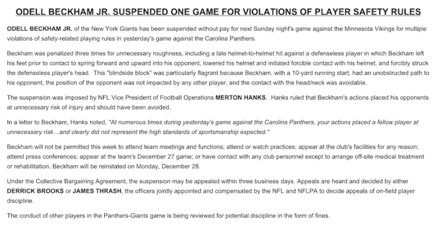437x228 pixels.
Task: Click the words "NFL Vice President of Football Operations"
Action: (x=156, y=97)
